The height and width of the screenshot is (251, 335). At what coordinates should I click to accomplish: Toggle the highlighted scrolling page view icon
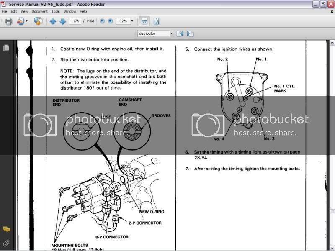pos(144,21)
